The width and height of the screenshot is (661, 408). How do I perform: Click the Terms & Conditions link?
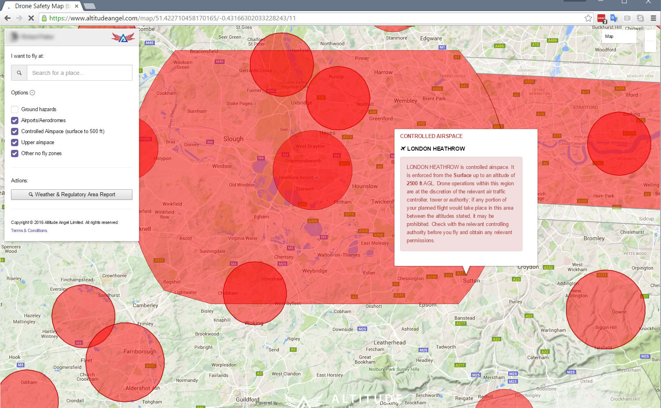click(29, 230)
